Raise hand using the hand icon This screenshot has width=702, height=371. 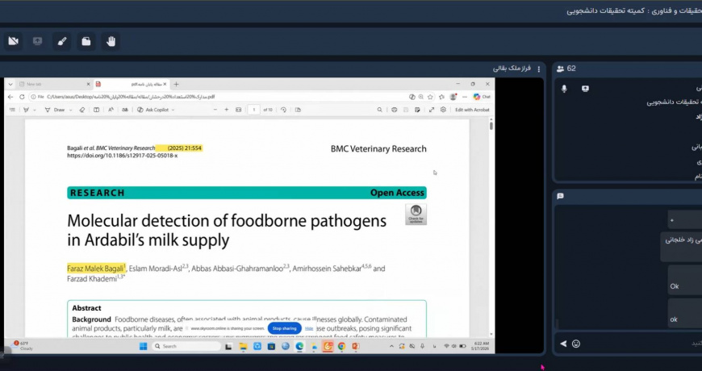(111, 42)
